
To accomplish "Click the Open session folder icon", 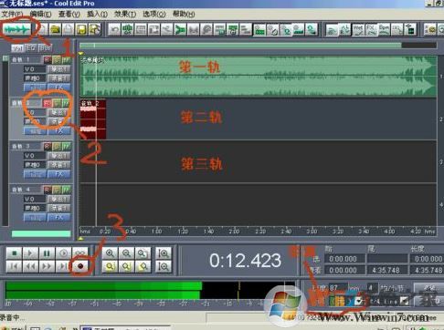I will (56, 29).
